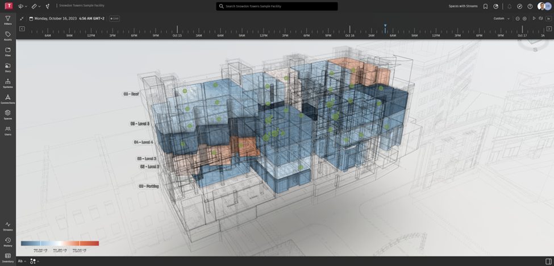Screen dimensions: 554x266
Task: Expand the dots visualization menu
Action: coord(34,261)
